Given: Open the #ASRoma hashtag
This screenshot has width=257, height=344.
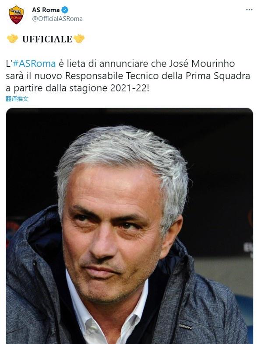Looking at the screenshot, I should tap(34, 64).
